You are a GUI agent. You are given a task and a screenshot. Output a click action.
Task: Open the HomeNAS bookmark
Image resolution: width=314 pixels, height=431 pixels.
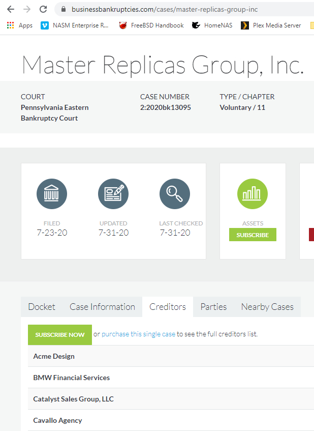(x=212, y=25)
